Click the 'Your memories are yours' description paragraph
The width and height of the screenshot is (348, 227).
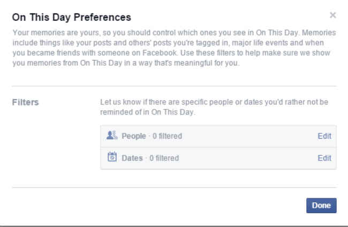coord(174,48)
